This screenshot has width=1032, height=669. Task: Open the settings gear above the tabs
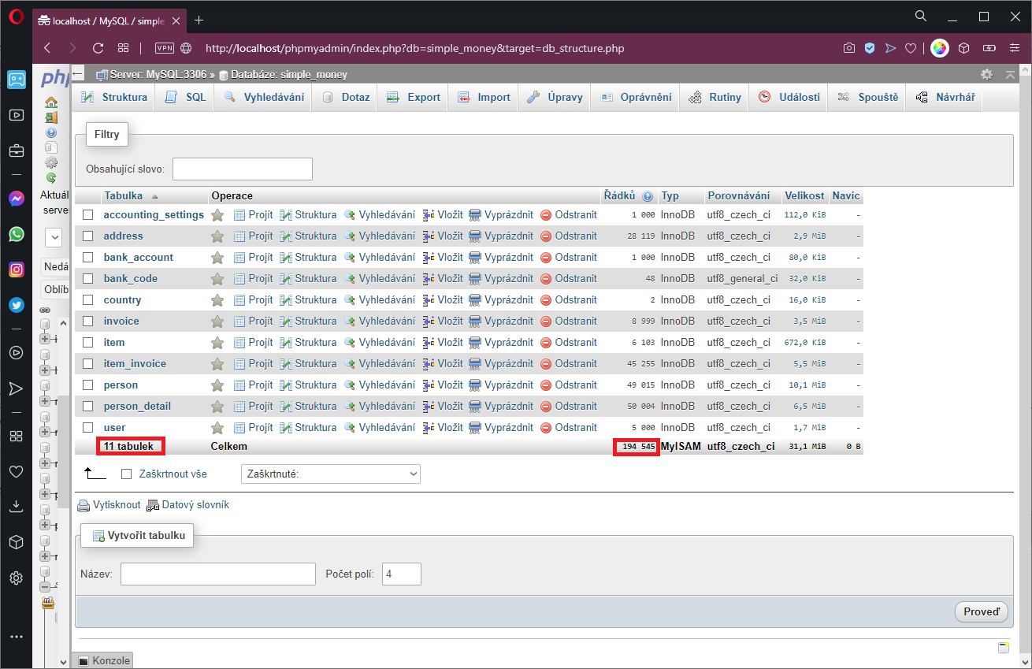click(x=986, y=74)
